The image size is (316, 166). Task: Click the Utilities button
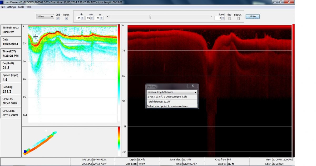[252, 16]
